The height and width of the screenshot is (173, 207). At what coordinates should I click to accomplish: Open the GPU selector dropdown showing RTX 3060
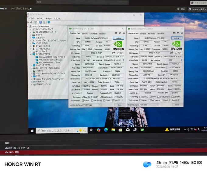[x=143, y=105]
